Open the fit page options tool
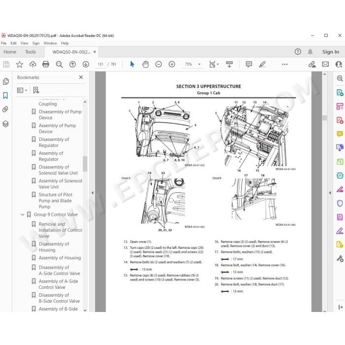345x345 pixels. (212, 64)
